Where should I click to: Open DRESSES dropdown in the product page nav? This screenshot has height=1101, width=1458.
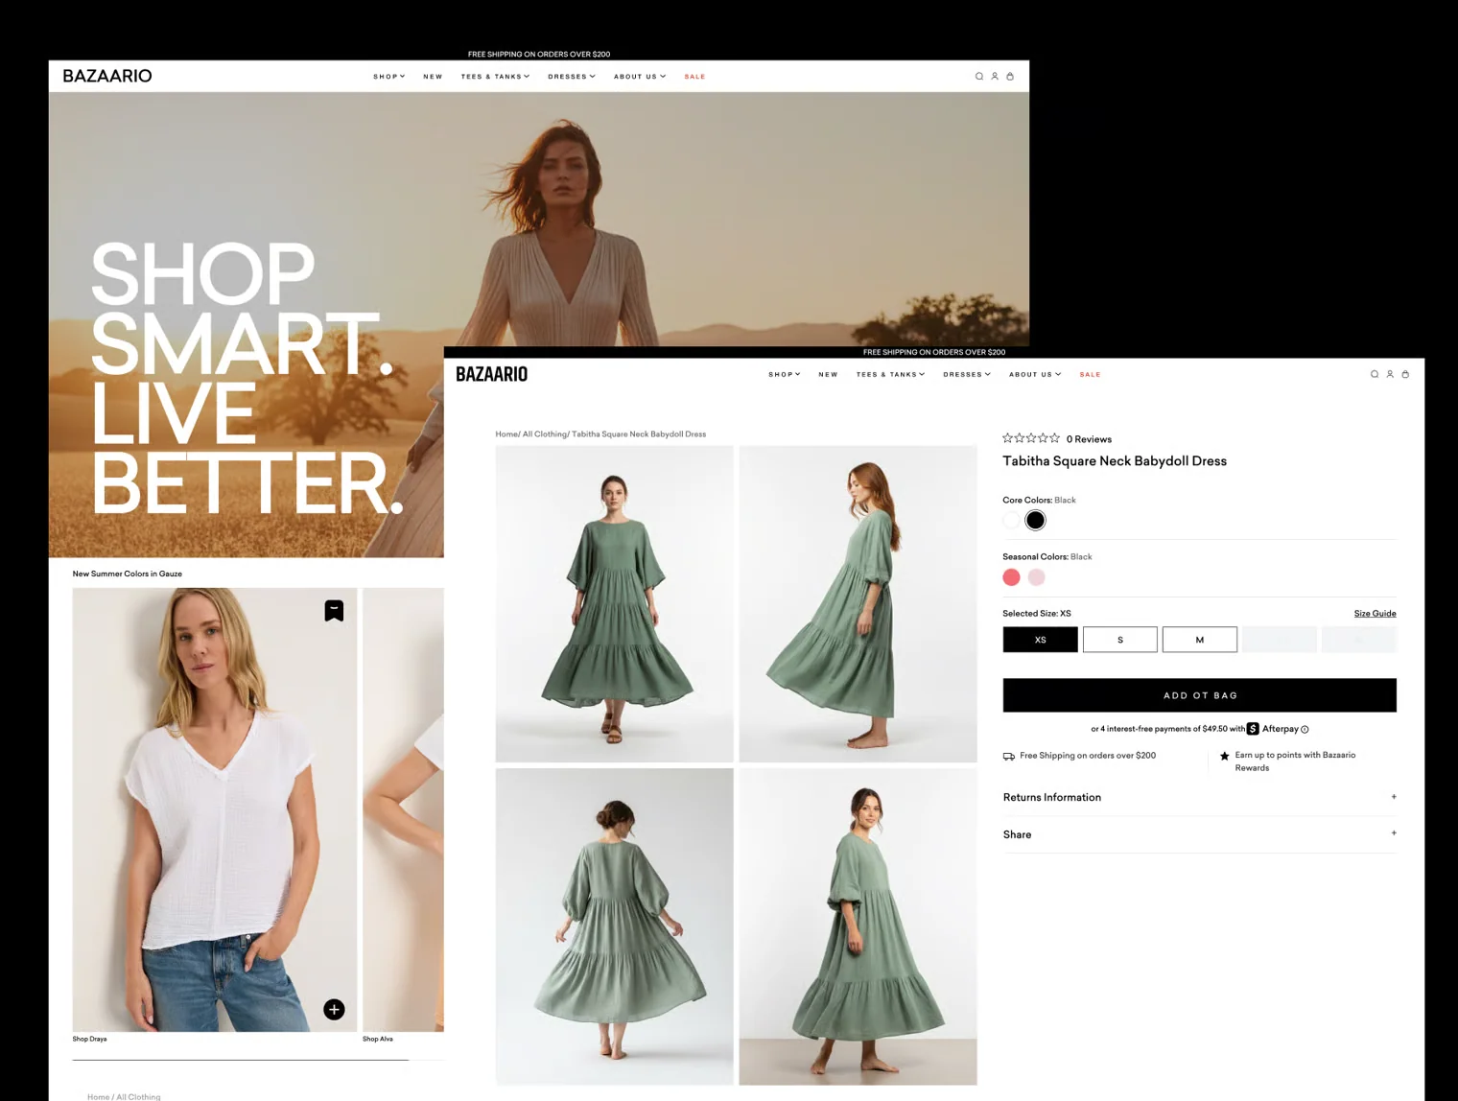pyautogui.click(x=967, y=374)
